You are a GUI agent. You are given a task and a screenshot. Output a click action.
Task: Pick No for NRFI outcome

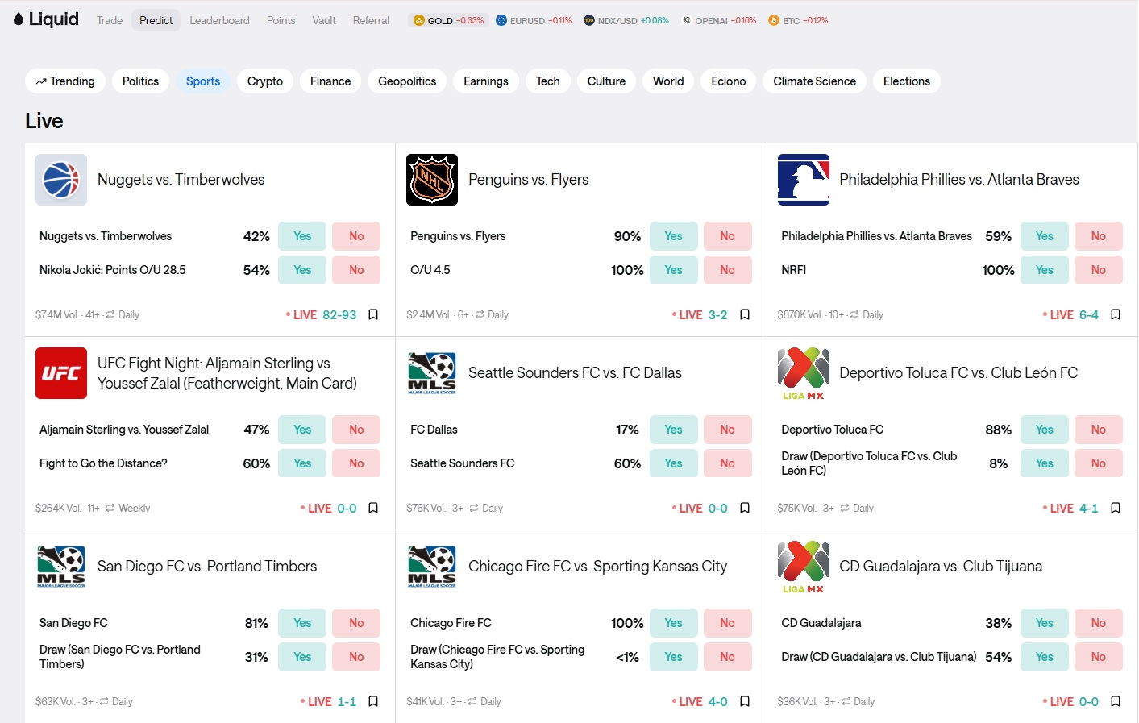coord(1098,270)
